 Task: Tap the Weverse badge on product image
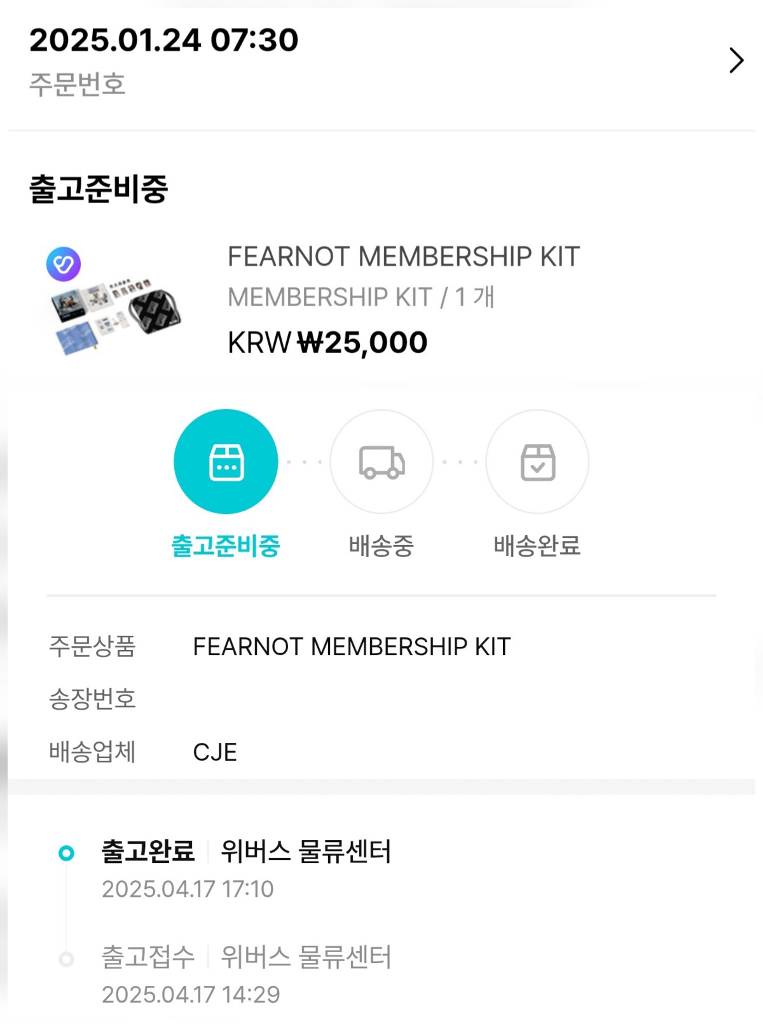click(64, 264)
